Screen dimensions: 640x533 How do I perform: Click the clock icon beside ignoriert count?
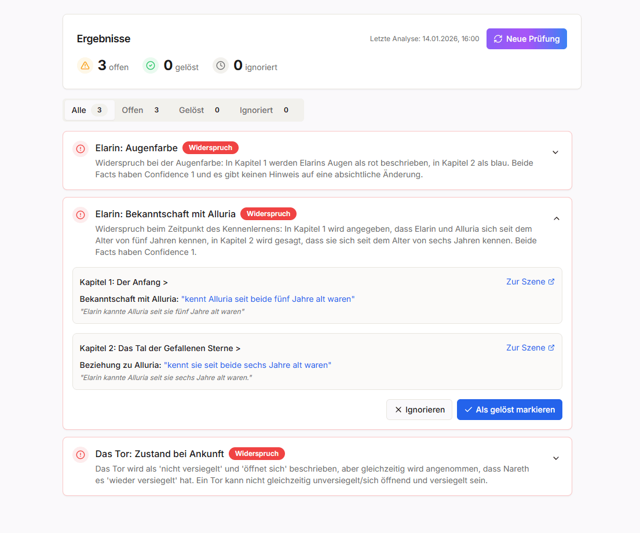click(x=221, y=65)
